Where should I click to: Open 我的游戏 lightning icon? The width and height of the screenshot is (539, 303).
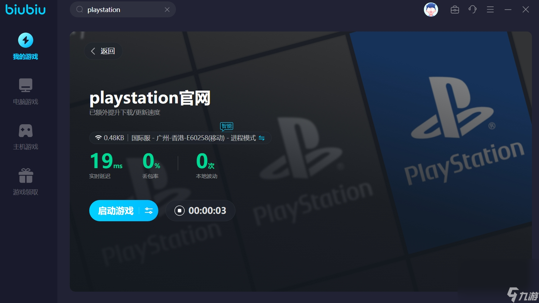click(x=25, y=40)
